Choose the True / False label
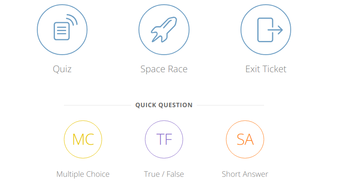 tap(164, 174)
